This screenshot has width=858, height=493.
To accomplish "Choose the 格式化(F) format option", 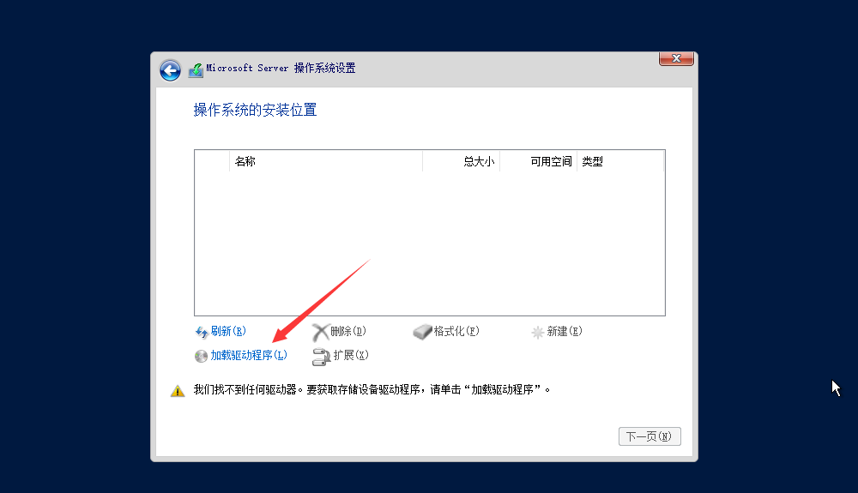I will [x=456, y=331].
